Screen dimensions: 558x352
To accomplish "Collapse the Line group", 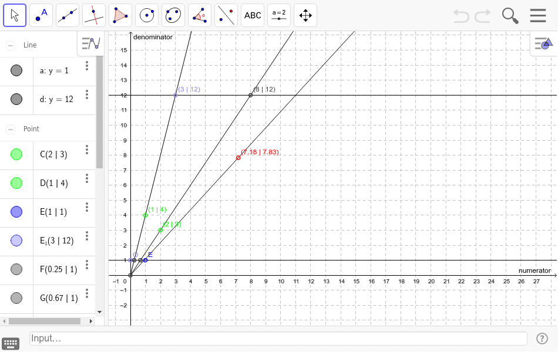I will point(11,45).
